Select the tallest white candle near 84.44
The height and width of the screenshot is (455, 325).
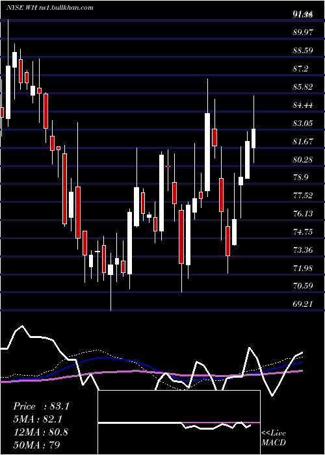[x=207, y=152]
